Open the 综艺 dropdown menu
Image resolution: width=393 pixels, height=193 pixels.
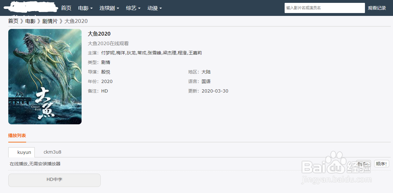pyautogui.click(x=133, y=8)
